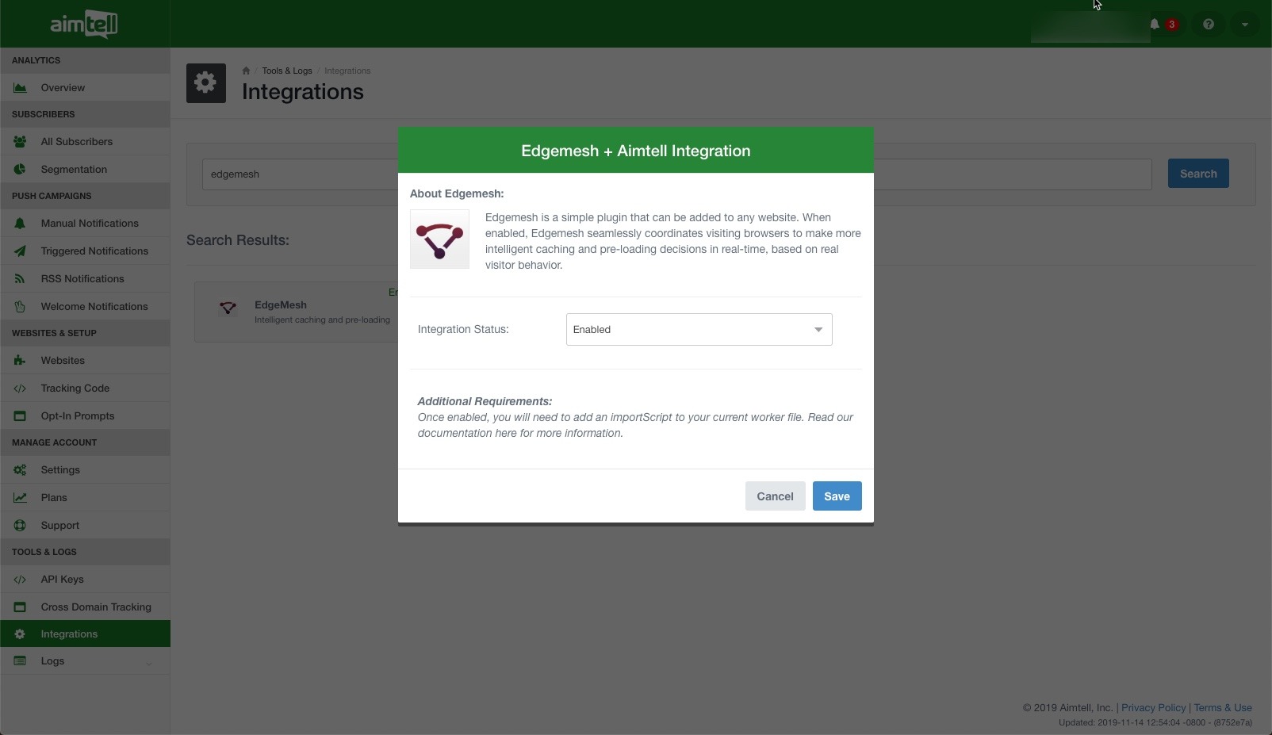Click the Edgemesh logo in dialog
The height and width of the screenshot is (735, 1272).
(x=439, y=239)
